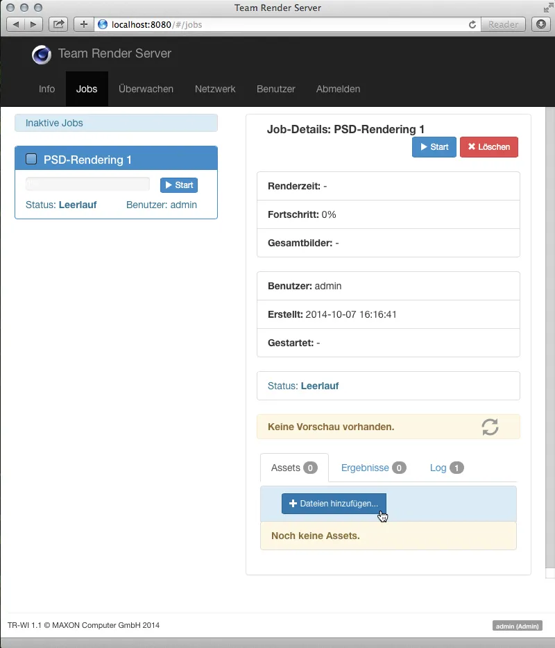The image size is (555, 648).
Task: Click the browser forward arrow
Action: pos(33,24)
